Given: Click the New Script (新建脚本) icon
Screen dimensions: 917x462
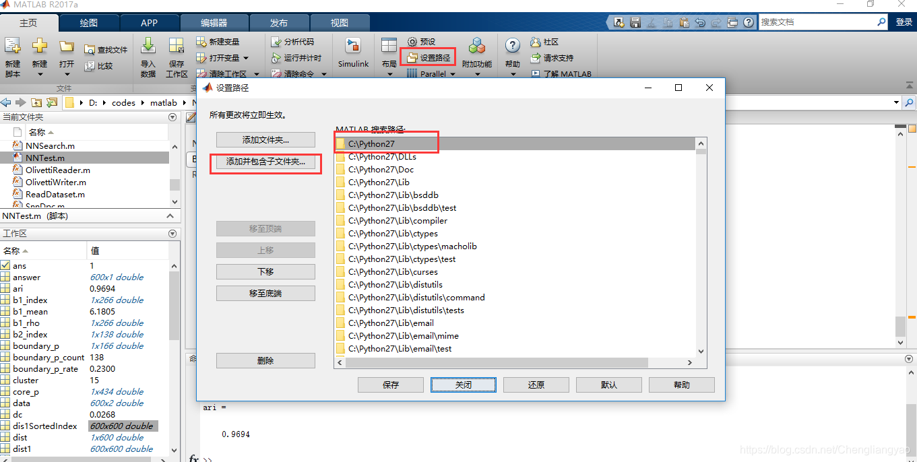Looking at the screenshot, I should click(12, 46).
